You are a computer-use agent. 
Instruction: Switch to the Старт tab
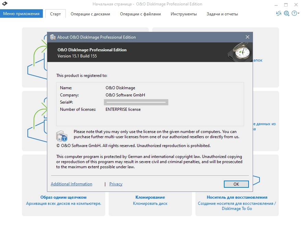tap(56, 14)
